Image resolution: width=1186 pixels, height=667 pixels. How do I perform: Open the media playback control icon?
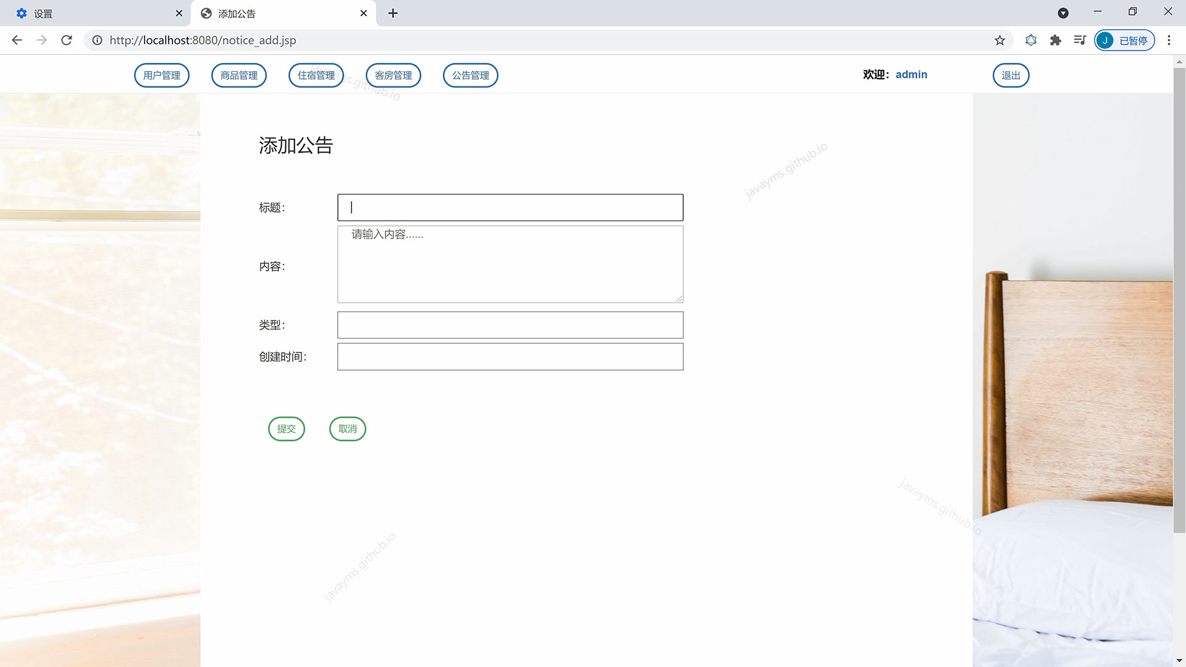pos(1080,40)
